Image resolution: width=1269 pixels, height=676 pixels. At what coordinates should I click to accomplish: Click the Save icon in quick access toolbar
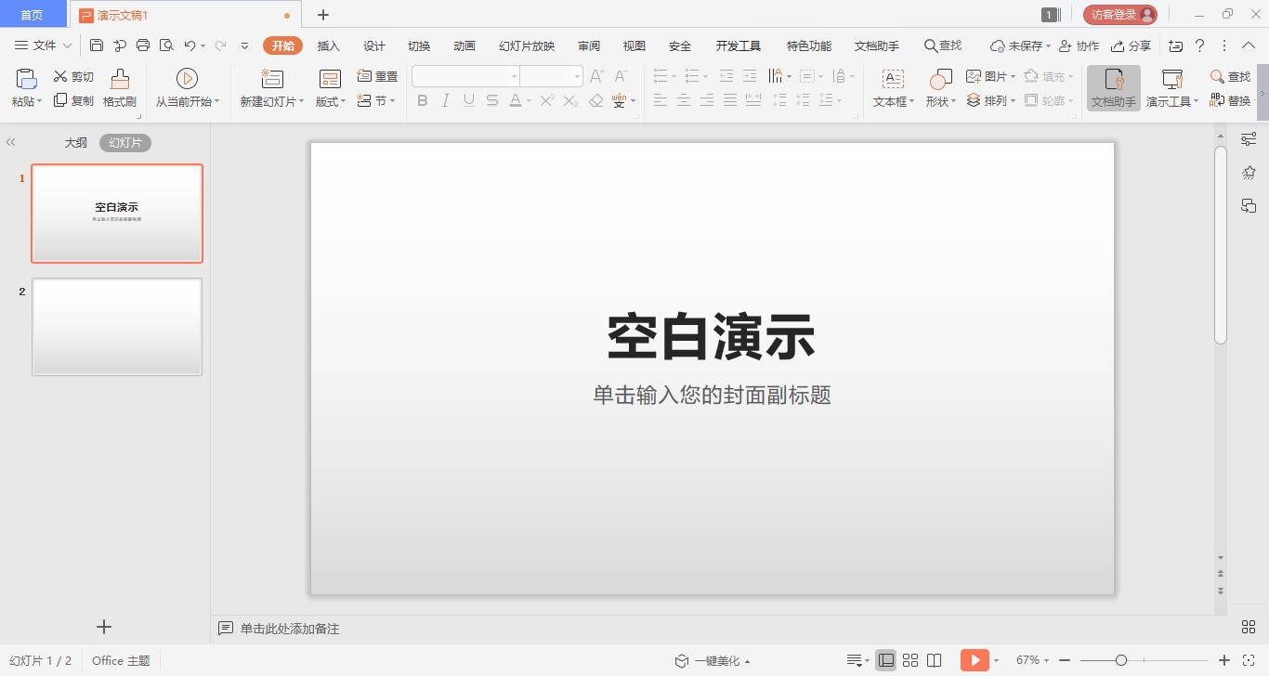[x=97, y=45]
